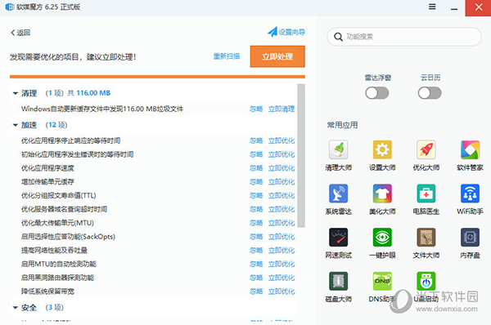This screenshot has width=491, height=325.
Task: Click 重新扫描 rescan link
Action: pyautogui.click(x=227, y=56)
